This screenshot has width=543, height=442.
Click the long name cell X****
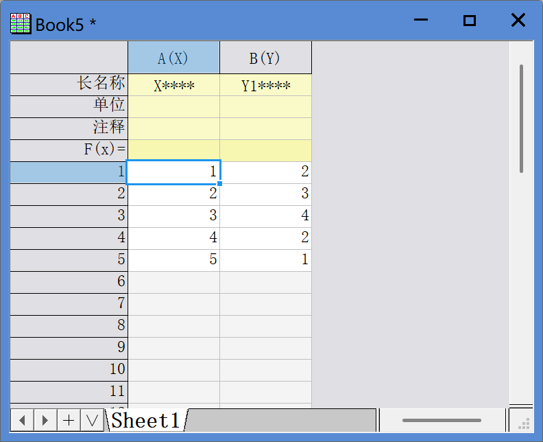[173, 85]
